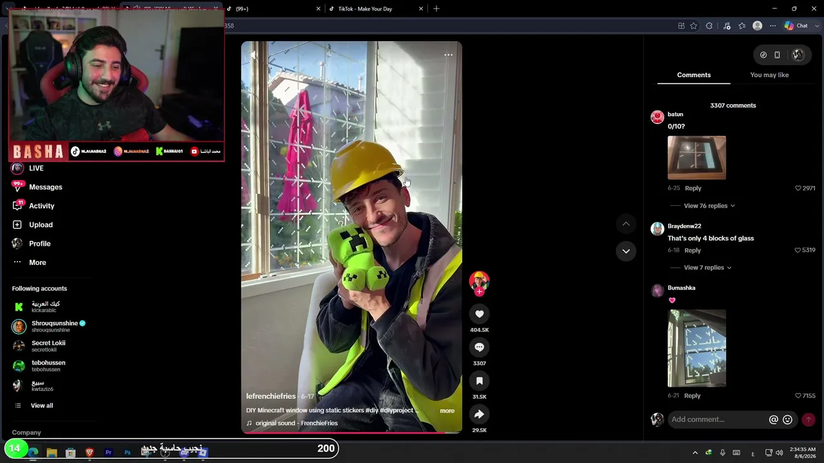
Task: Switch to the Comments tab
Action: point(694,75)
